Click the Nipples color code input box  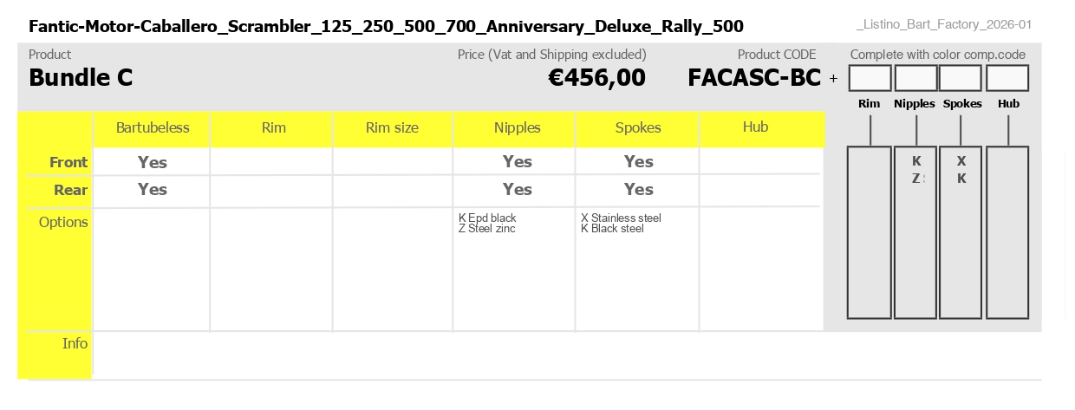915,78
